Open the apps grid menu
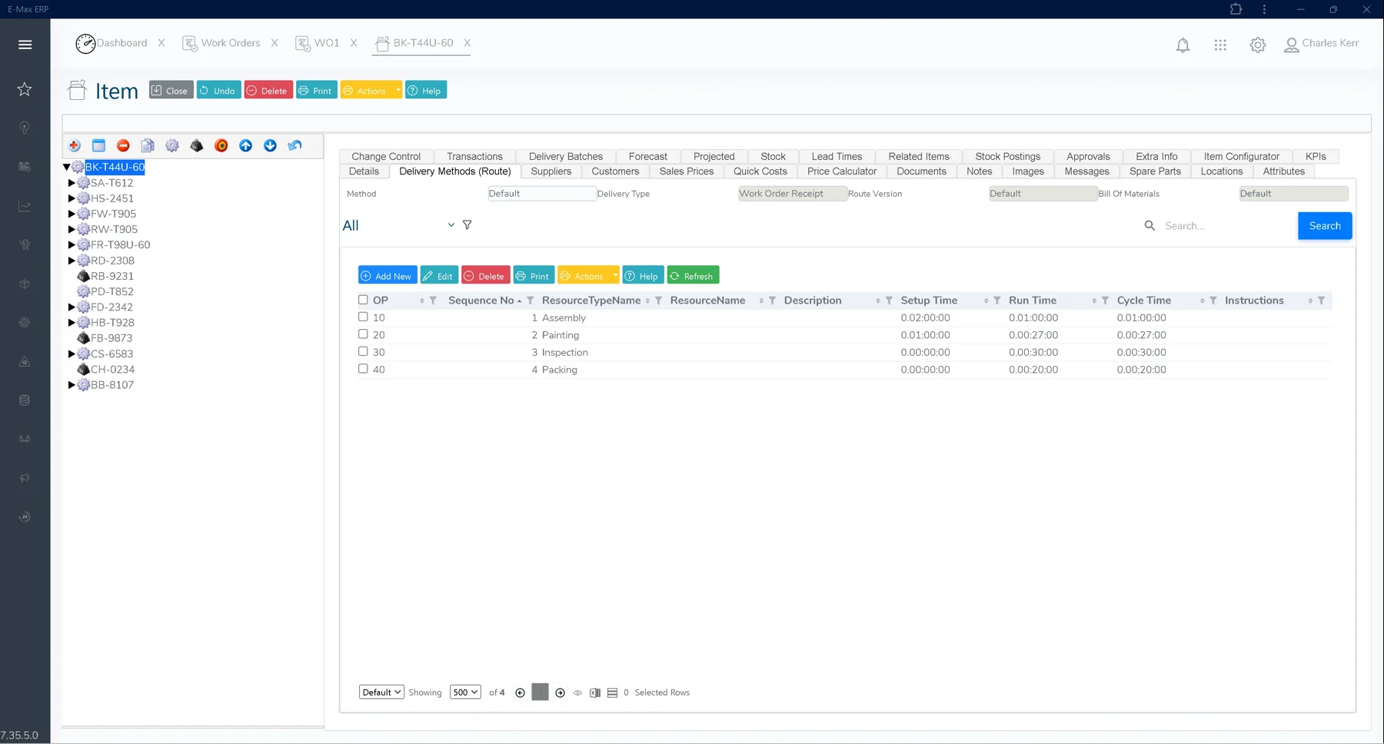1384x744 pixels. tap(1220, 45)
